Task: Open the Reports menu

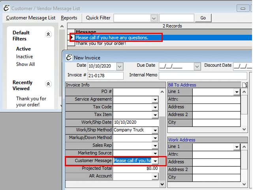Action: pyautogui.click(x=69, y=18)
